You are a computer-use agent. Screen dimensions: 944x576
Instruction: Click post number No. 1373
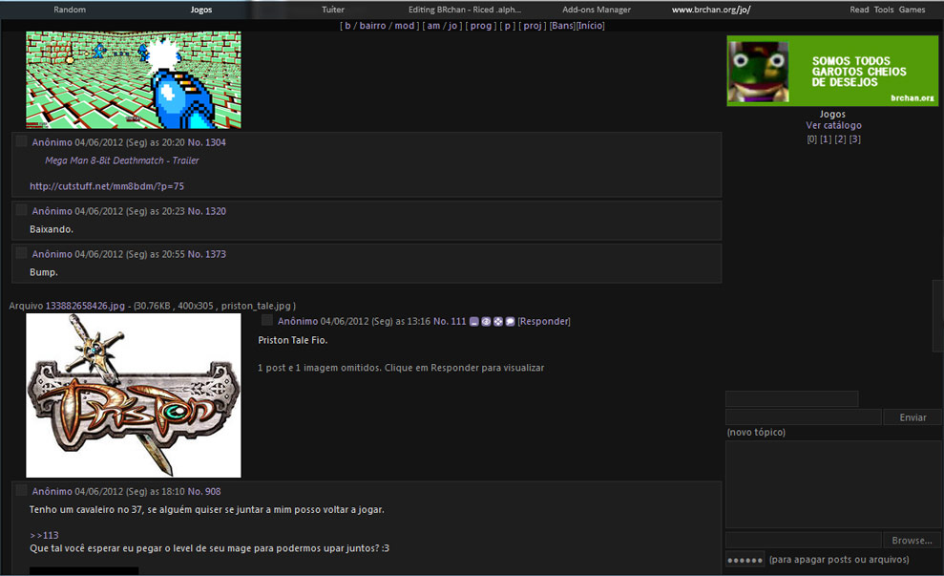tap(206, 254)
